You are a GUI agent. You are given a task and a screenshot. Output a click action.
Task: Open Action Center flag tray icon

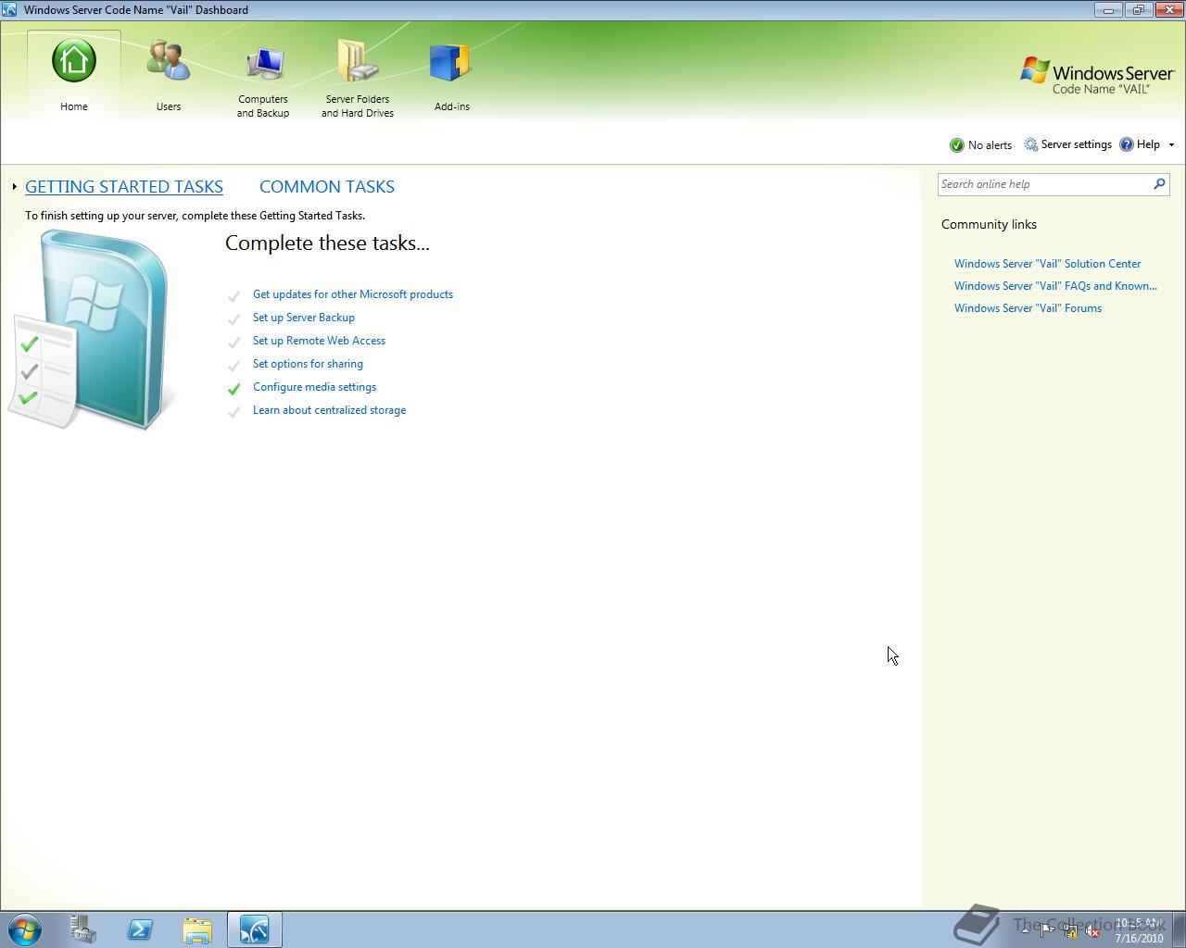tap(1047, 931)
